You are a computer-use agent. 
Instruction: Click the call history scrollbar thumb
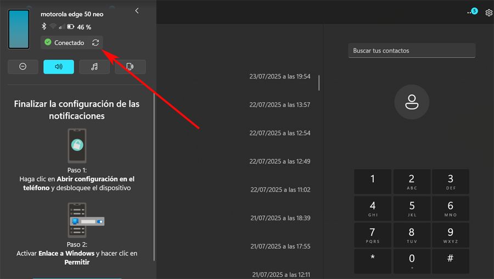[x=319, y=82]
